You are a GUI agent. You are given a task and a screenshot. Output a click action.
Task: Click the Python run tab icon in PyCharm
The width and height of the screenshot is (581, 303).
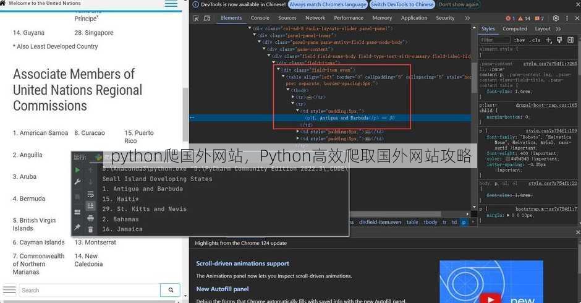tap(98, 157)
